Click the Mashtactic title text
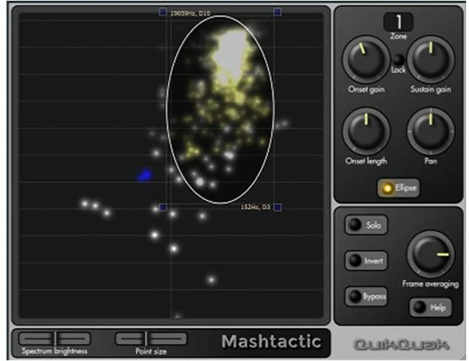The image size is (469, 361). [x=272, y=342]
